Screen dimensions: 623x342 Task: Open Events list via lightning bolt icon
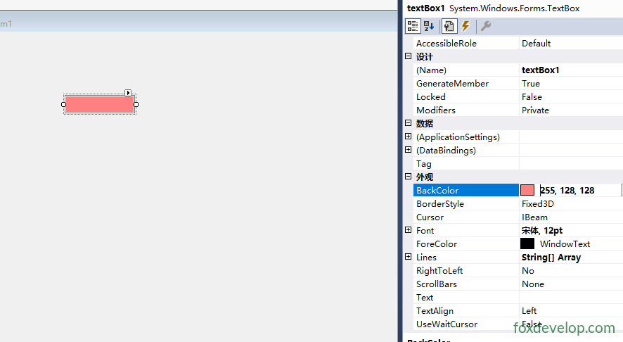pyautogui.click(x=465, y=26)
